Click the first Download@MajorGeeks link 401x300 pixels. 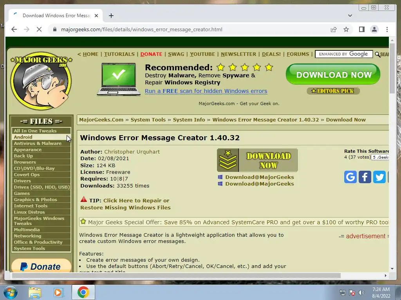tap(259, 177)
